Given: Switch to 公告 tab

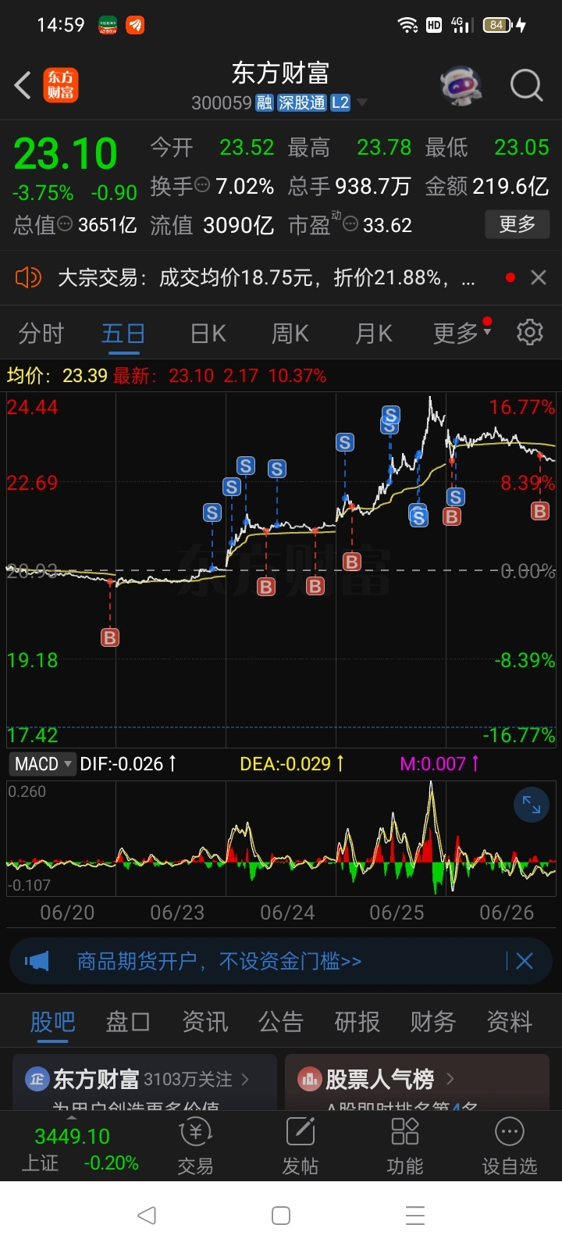Looking at the screenshot, I should click(281, 1022).
